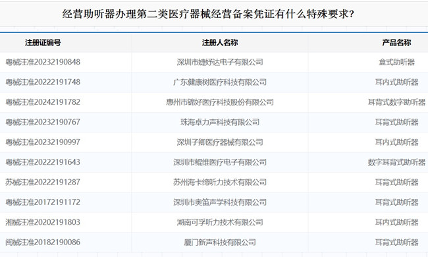Click registrant 珠海卓力声科技有限公司
Image resolution: width=428 pixels, height=257 pixels.
[220, 122]
